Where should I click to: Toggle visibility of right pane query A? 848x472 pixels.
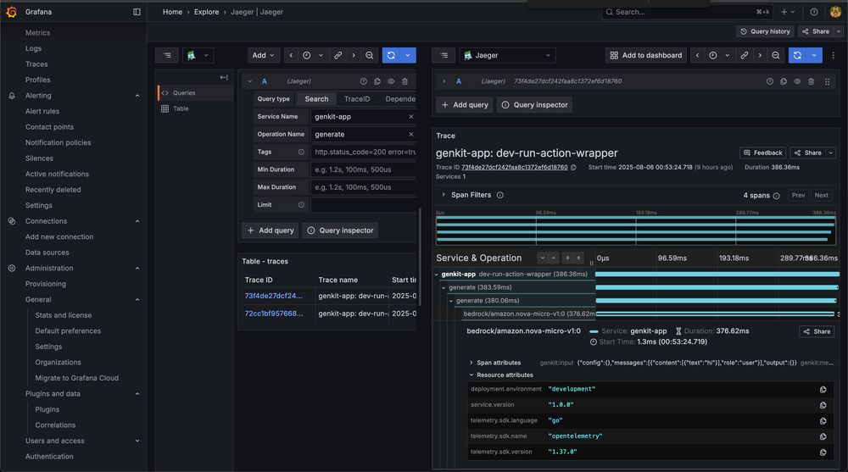pos(797,81)
